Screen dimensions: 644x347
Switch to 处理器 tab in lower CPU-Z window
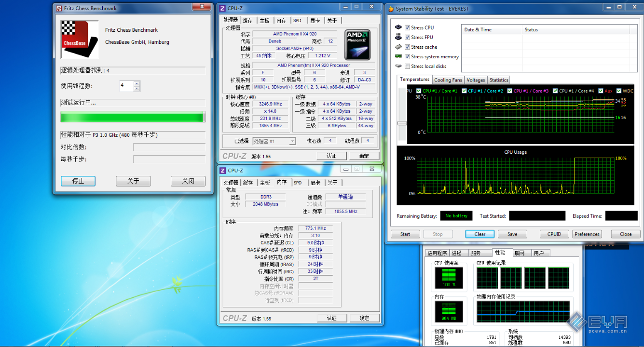pyautogui.click(x=231, y=183)
